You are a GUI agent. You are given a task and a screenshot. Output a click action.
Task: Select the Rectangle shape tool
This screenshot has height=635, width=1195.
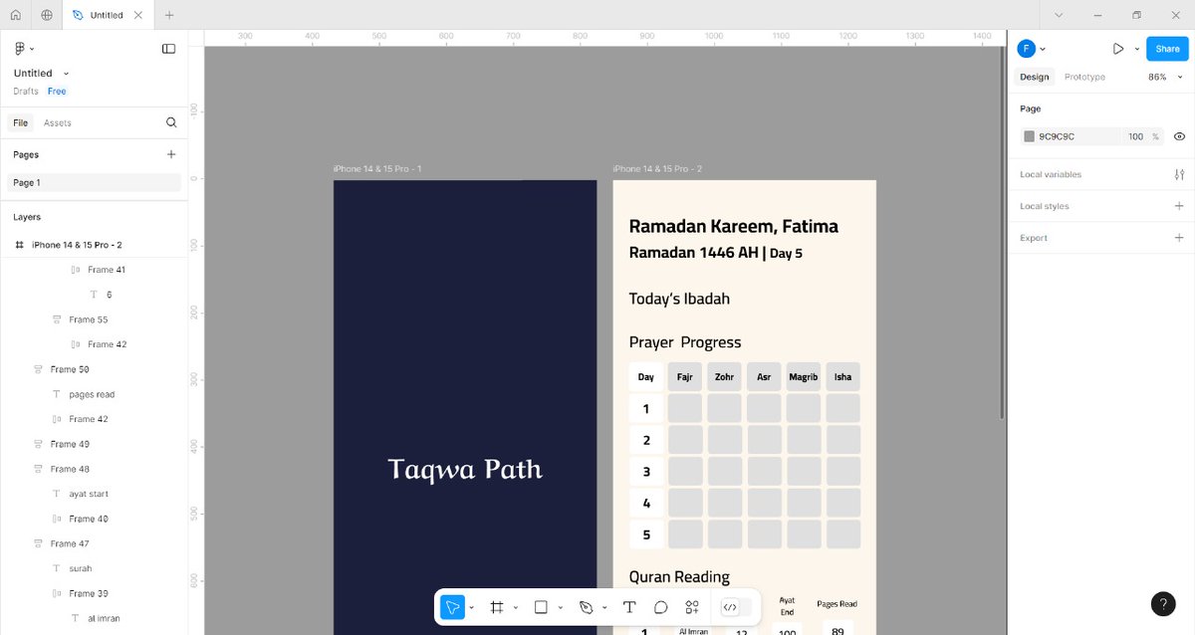[541, 607]
